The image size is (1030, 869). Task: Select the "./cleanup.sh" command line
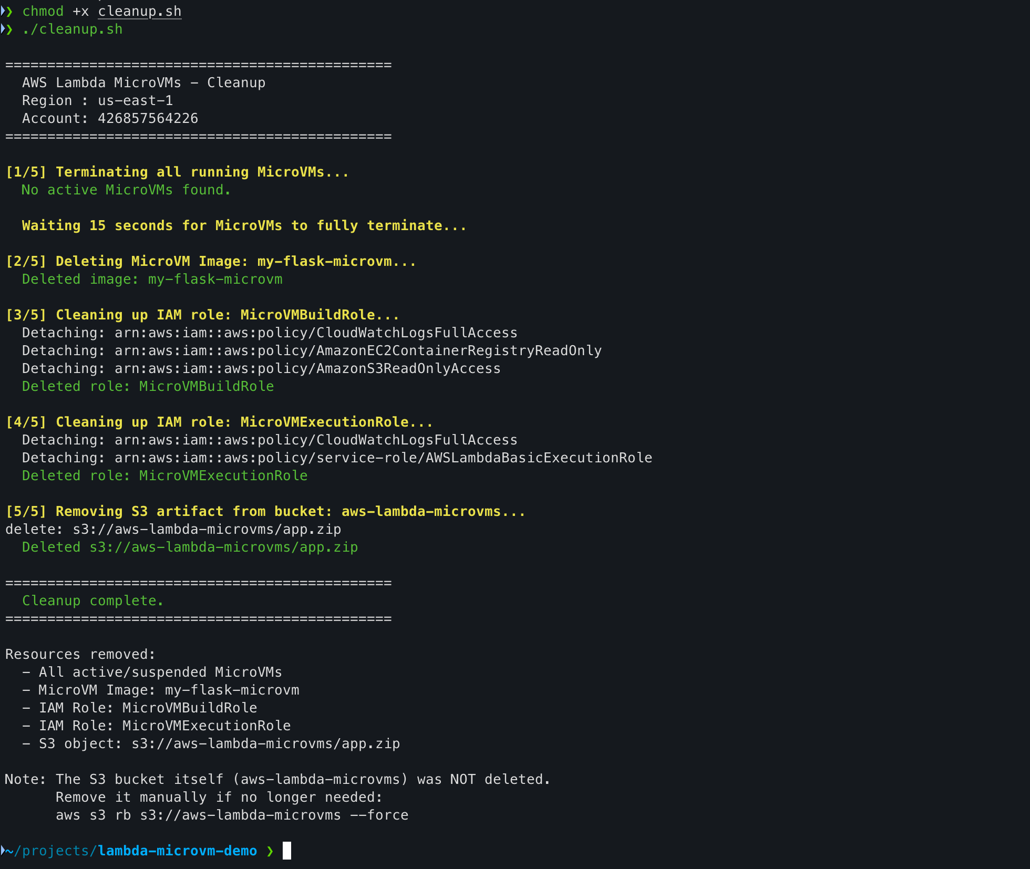[73, 29]
